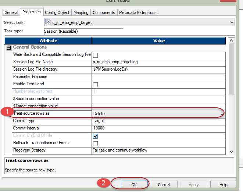Click the session task icon in Select task
The image size is (243, 192).
click(48, 22)
